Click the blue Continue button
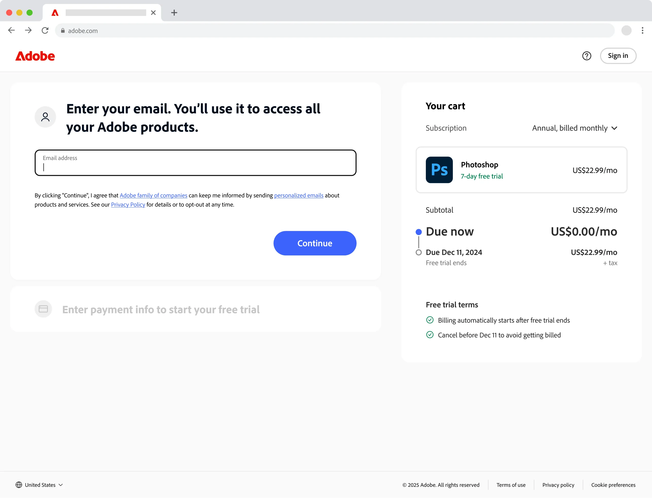The height and width of the screenshot is (498, 652). pos(315,243)
